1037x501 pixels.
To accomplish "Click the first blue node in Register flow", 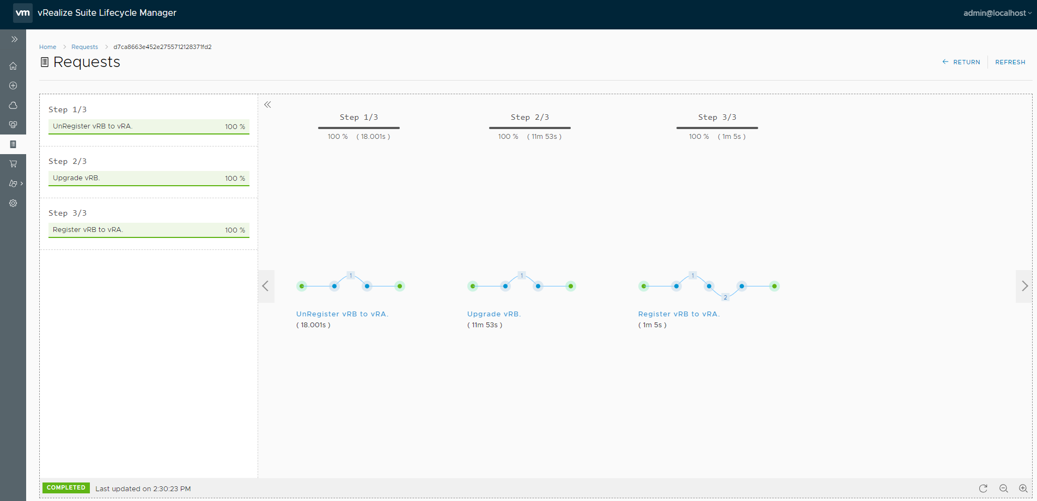I will coord(676,286).
